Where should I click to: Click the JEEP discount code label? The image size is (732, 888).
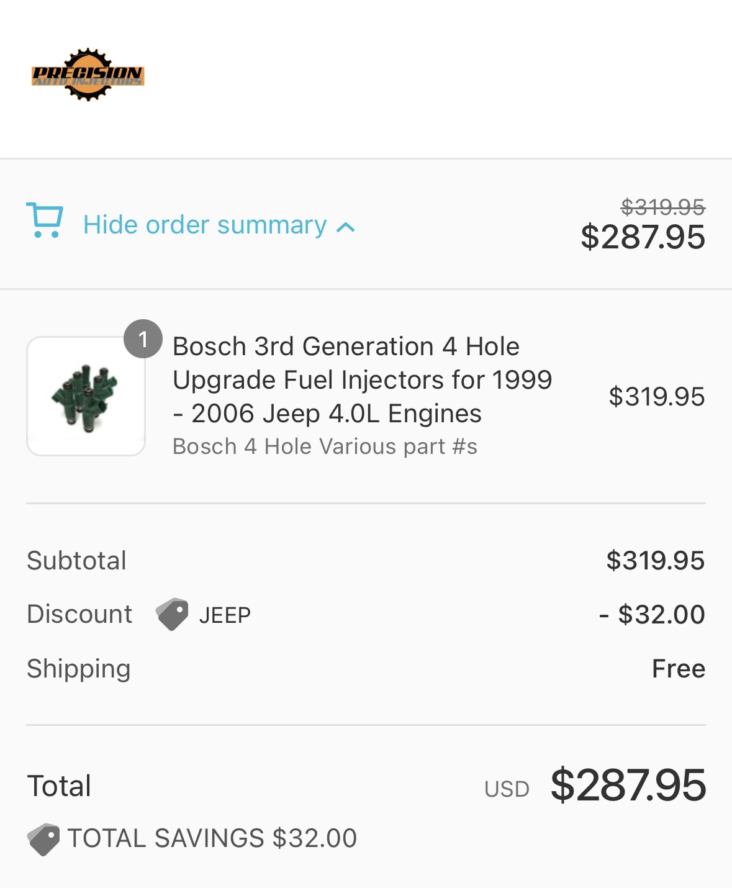tap(225, 615)
